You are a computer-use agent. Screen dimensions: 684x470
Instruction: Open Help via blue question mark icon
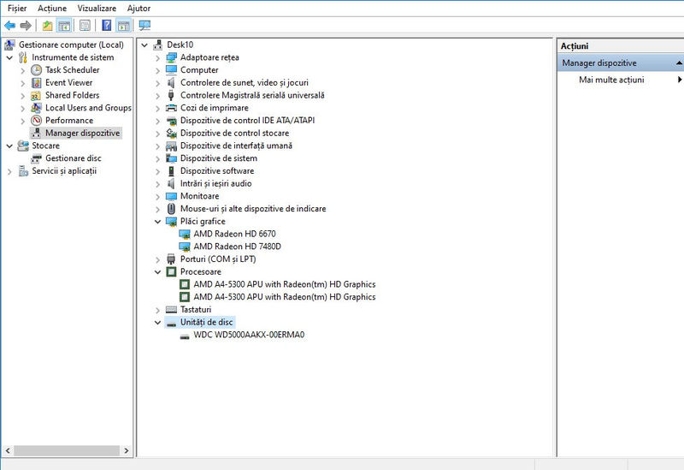point(106,26)
